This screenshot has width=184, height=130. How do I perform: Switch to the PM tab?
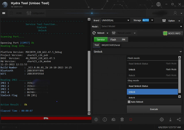123,40
